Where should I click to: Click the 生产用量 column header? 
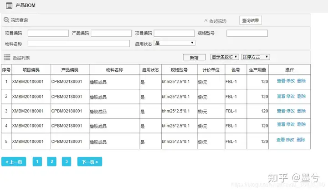point(257,70)
